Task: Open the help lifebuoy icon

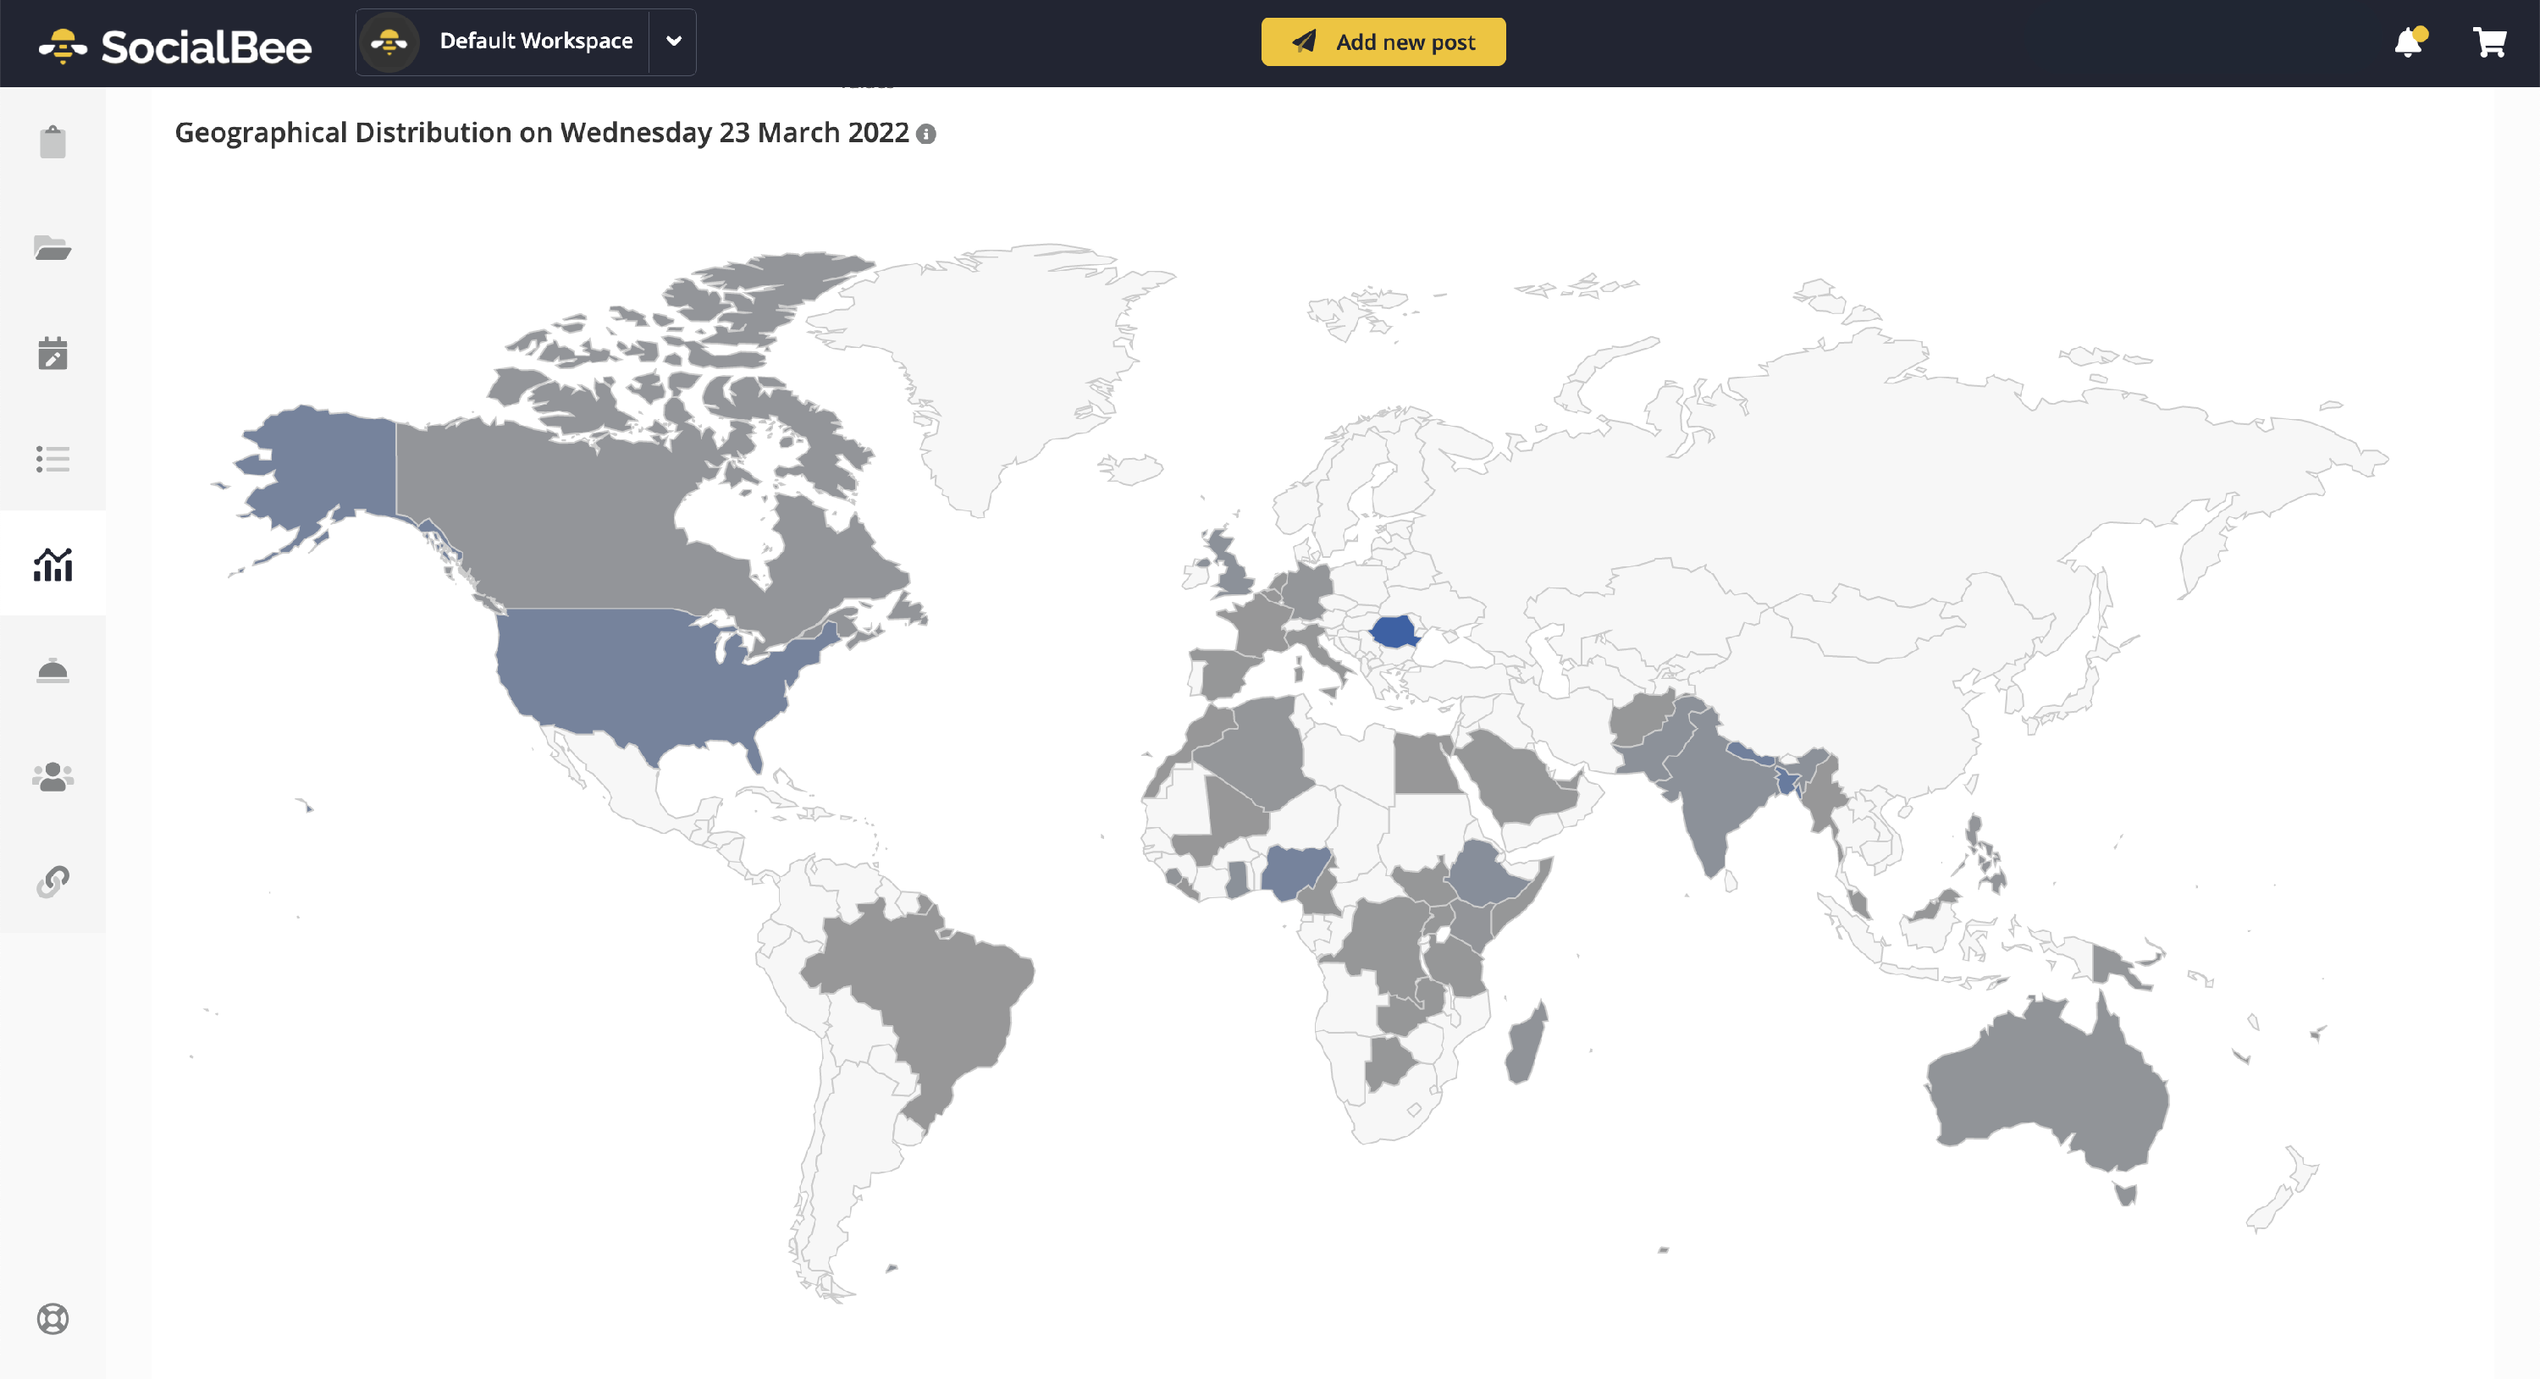Action: pyautogui.click(x=52, y=1318)
